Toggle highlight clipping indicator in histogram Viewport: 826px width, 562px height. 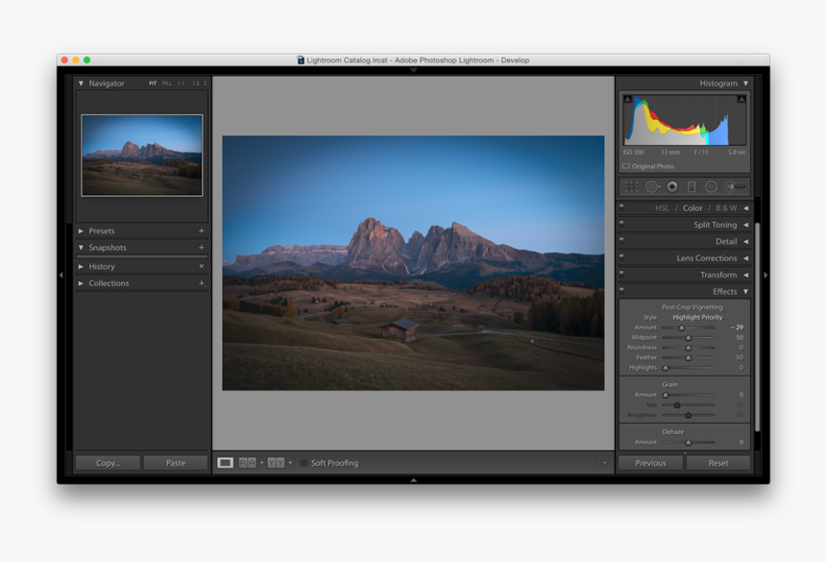click(x=741, y=99)
